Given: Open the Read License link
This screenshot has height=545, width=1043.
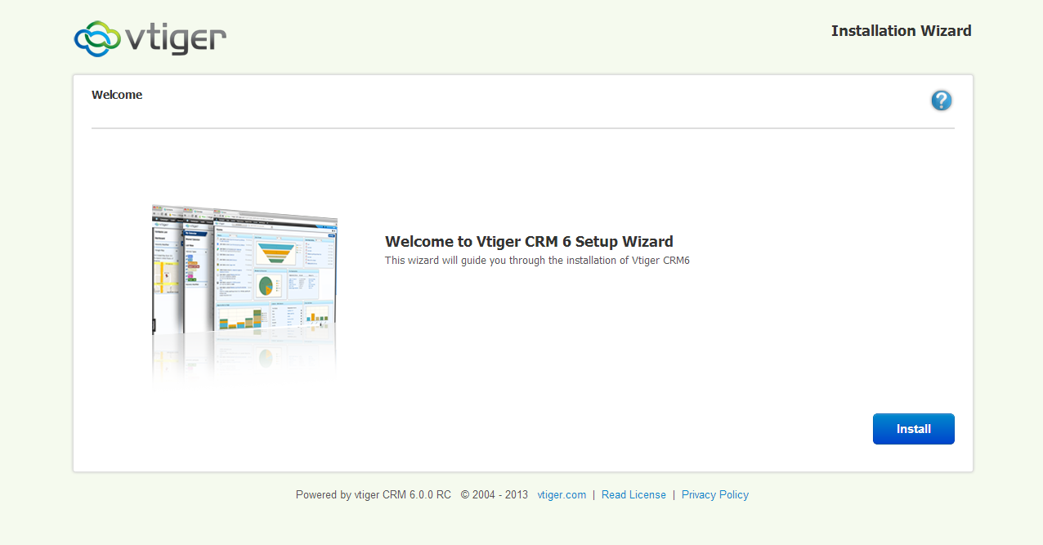Looking at the screenshot, I should click(633, 495).
